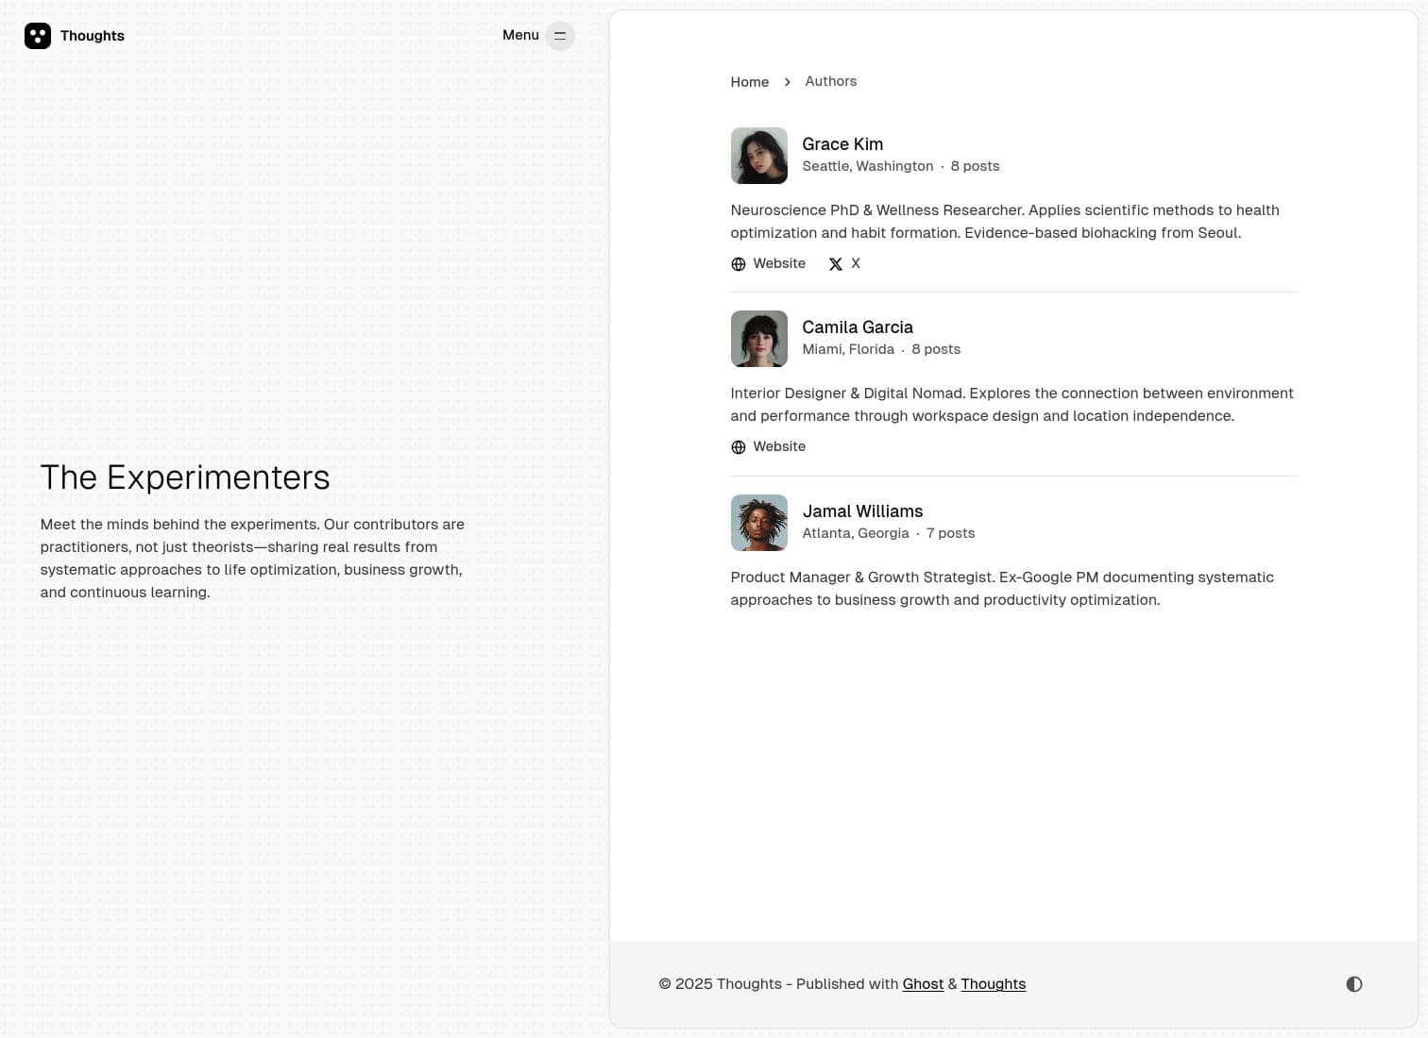Open the Menu toggle button

(559, 36)
